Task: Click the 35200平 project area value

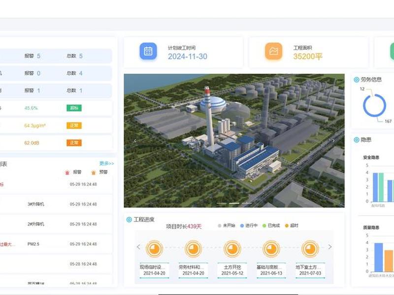Action: [307, 57]
